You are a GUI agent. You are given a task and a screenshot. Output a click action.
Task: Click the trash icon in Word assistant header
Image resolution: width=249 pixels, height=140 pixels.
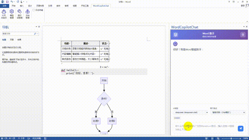243,35
